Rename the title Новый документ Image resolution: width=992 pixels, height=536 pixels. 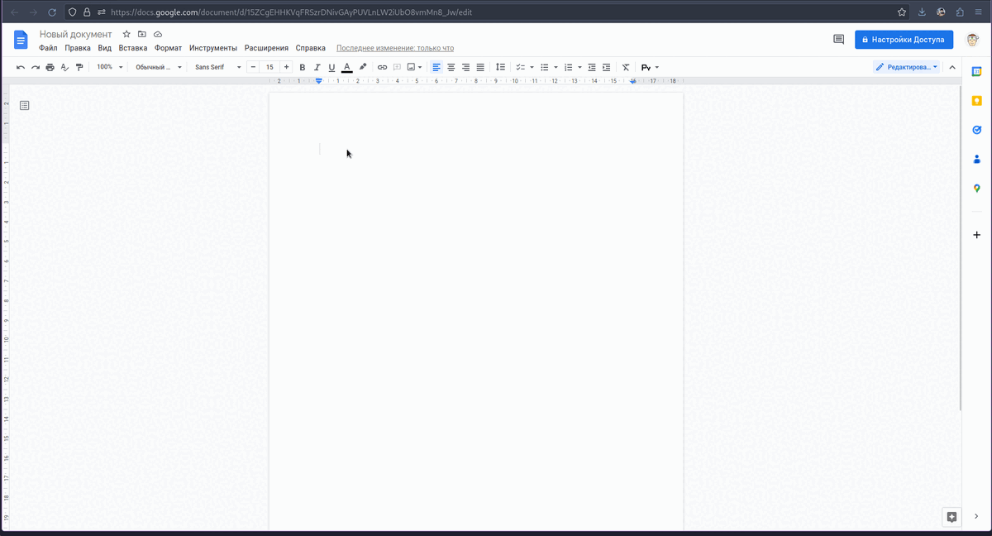pyautogui.click(x=75, y=34)
